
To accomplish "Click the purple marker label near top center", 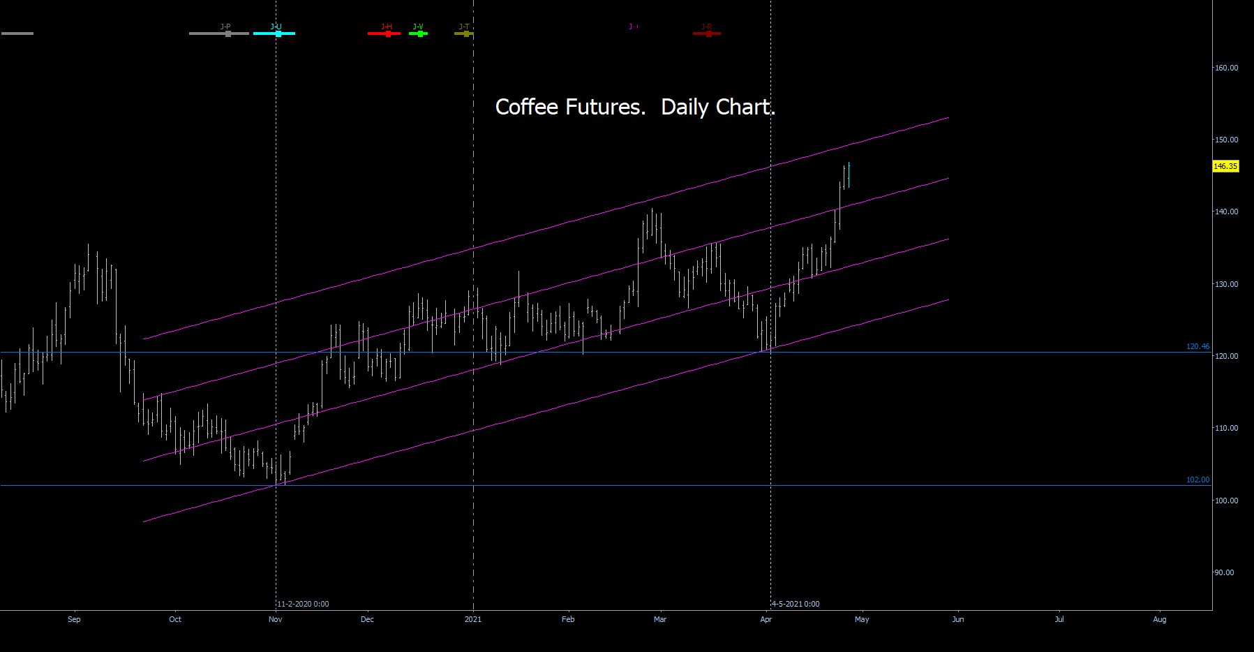I will [x=634, y=27].
